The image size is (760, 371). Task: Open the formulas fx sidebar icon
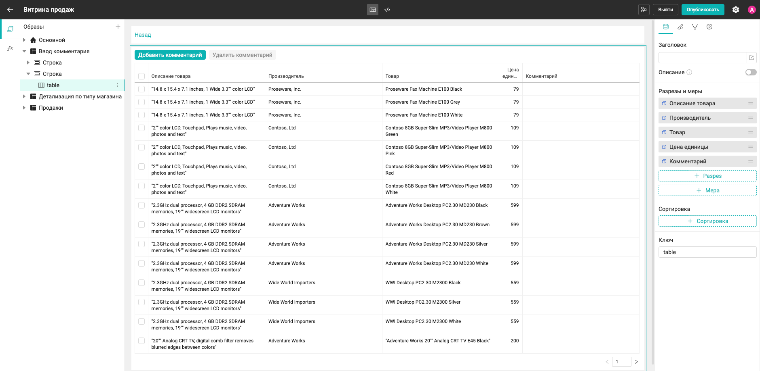(x=10, y=48)
